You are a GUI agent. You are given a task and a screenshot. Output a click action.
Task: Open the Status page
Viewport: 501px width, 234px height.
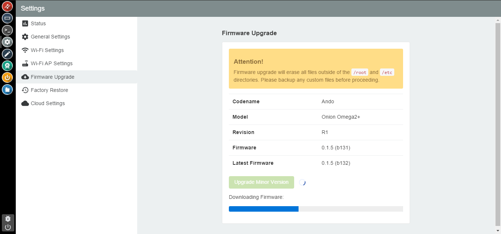click(76, 23)
